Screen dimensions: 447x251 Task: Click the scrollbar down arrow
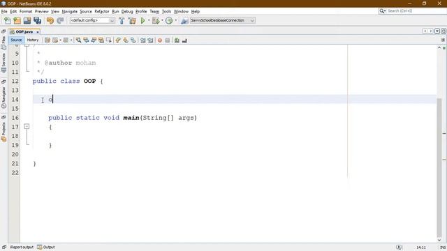click(439, 240)
